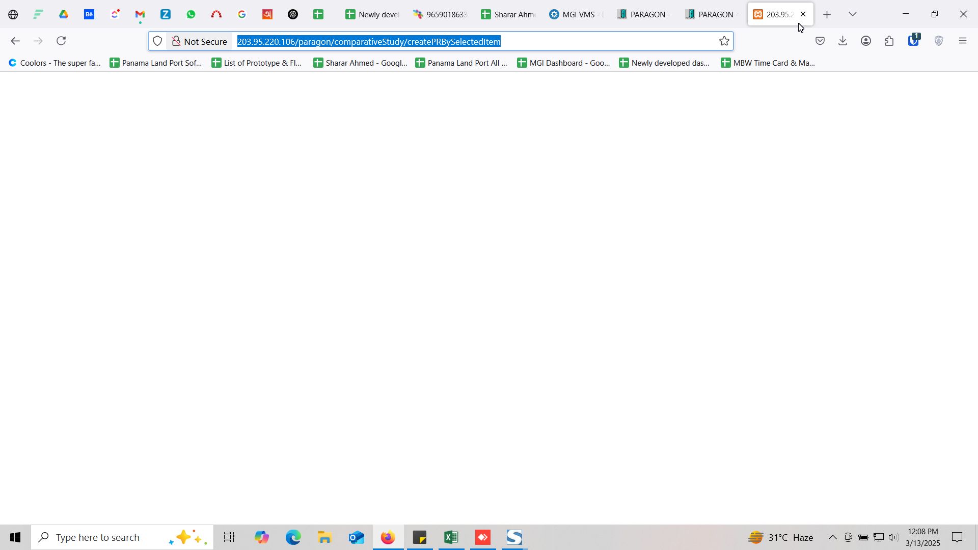978x550 pixels.
Task: Open the Extensions puzzle icon
Action: (x=889, y=41)
